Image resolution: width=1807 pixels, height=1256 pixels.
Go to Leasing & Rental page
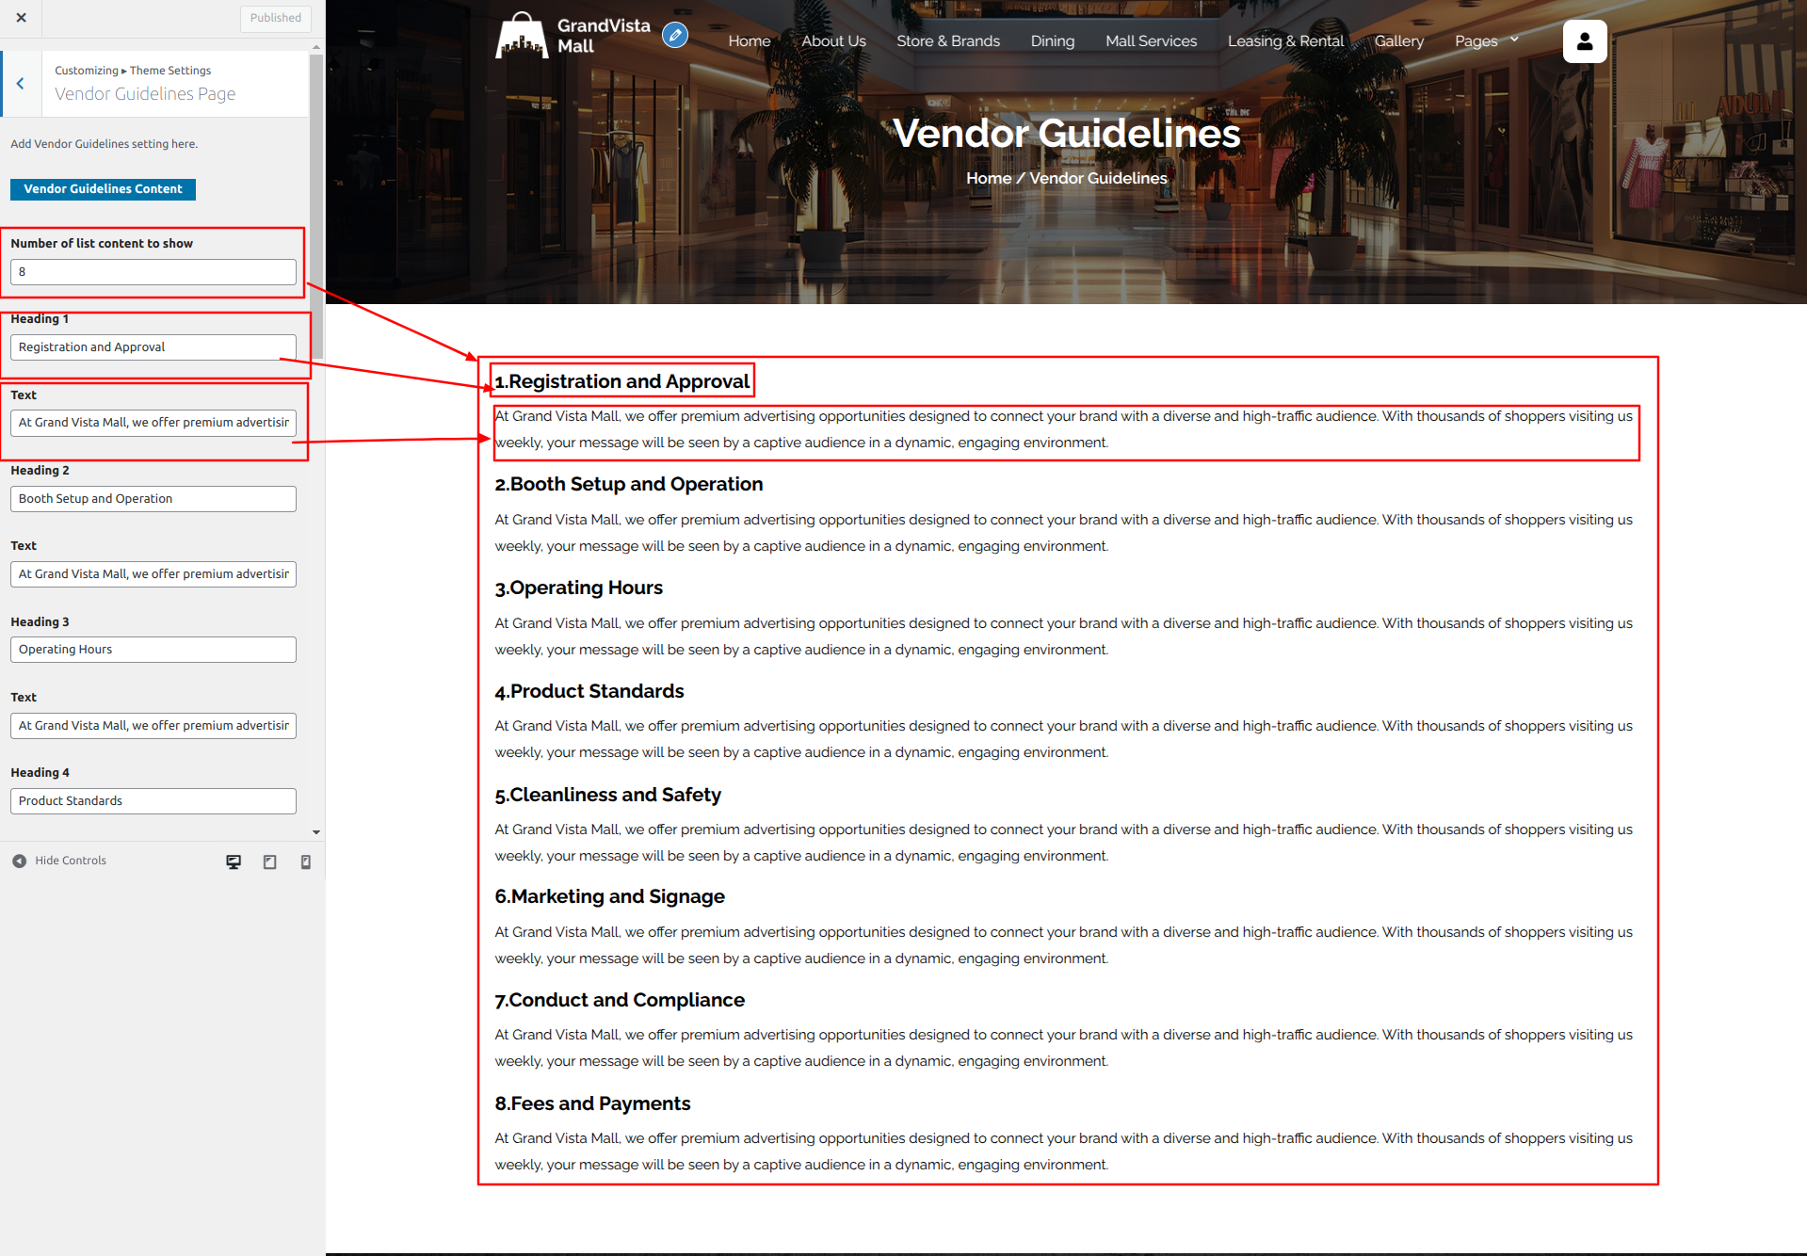pos(1284,41)
